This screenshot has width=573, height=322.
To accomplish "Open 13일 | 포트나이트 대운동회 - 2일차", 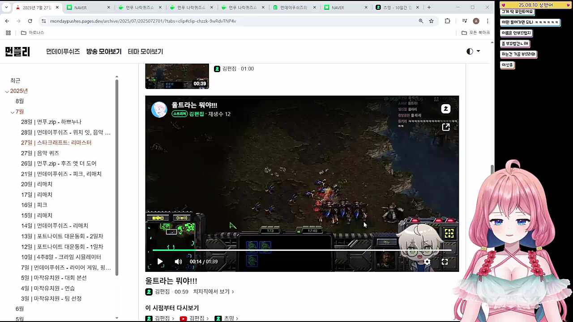I will pos(62,236).
